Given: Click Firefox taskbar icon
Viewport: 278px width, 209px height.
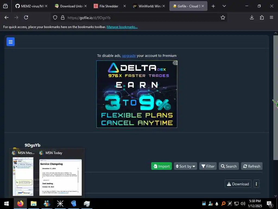Looking at the screenshot, I should [x=20, y=204].
